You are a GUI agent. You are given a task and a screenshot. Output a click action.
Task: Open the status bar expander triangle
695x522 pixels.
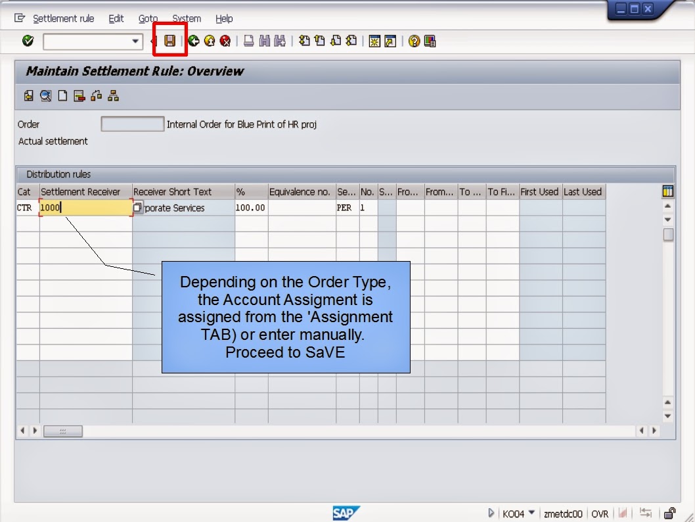(491, 514)
